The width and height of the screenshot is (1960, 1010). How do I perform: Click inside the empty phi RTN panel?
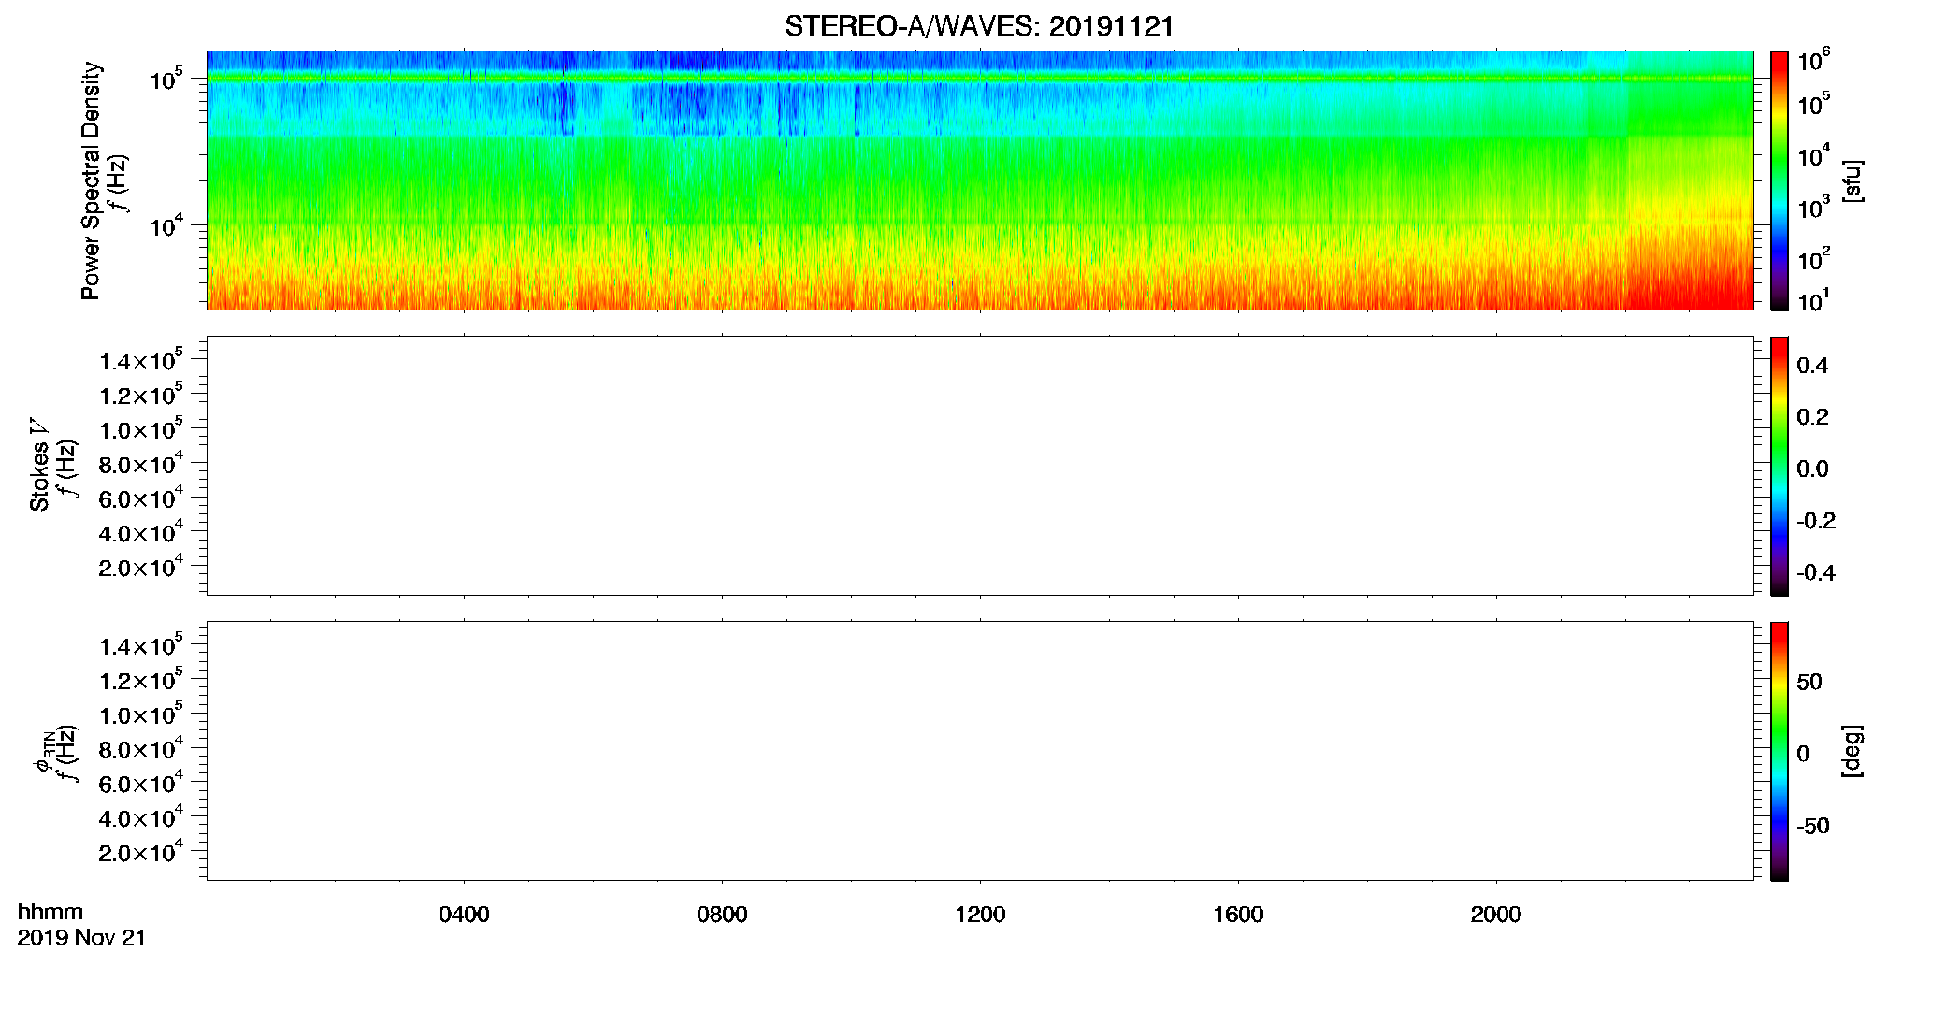pos(980,751)
